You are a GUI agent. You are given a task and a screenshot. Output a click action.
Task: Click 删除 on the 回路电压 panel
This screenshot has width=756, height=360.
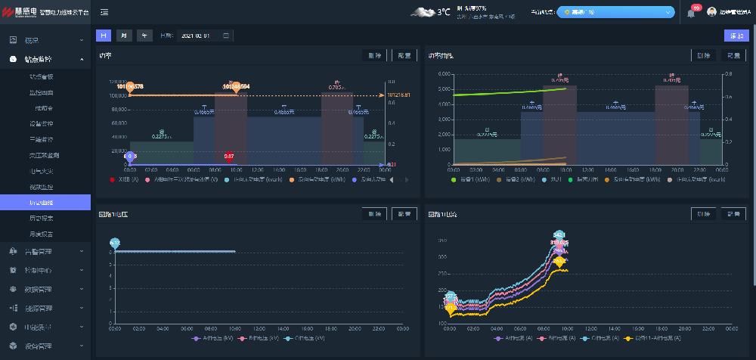(x=373, y=214)
